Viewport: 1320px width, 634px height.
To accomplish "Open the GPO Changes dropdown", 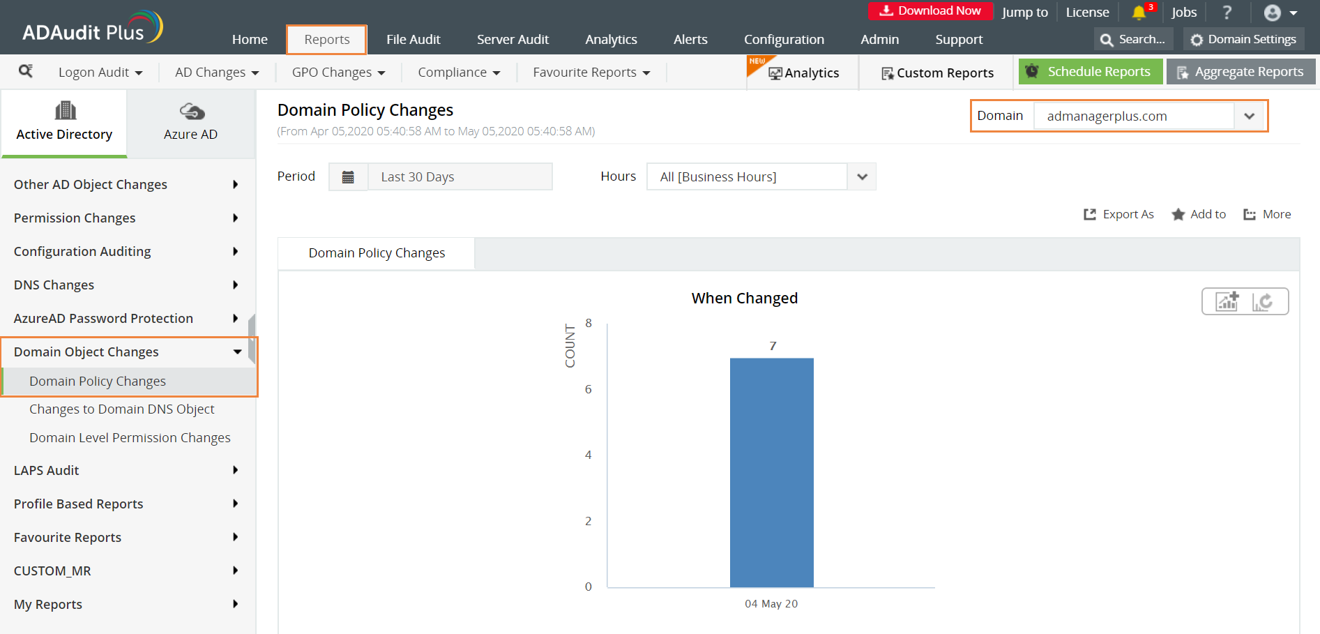I will point(338,73).
